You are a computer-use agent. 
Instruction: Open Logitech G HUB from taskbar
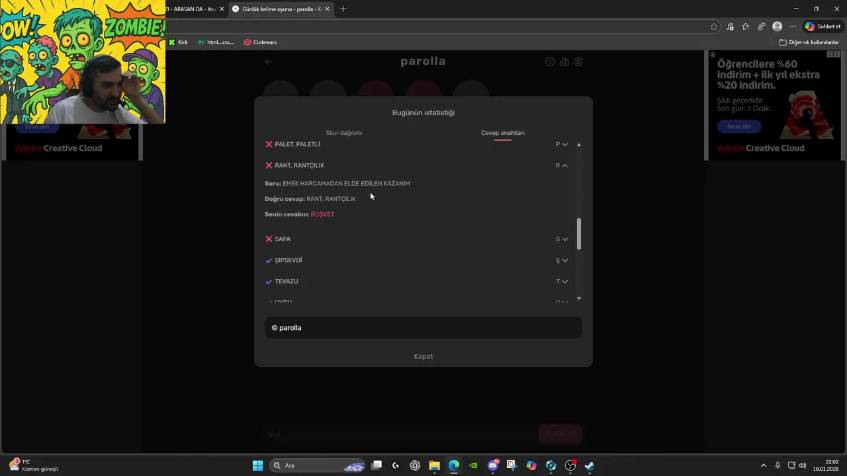(396, 465)
